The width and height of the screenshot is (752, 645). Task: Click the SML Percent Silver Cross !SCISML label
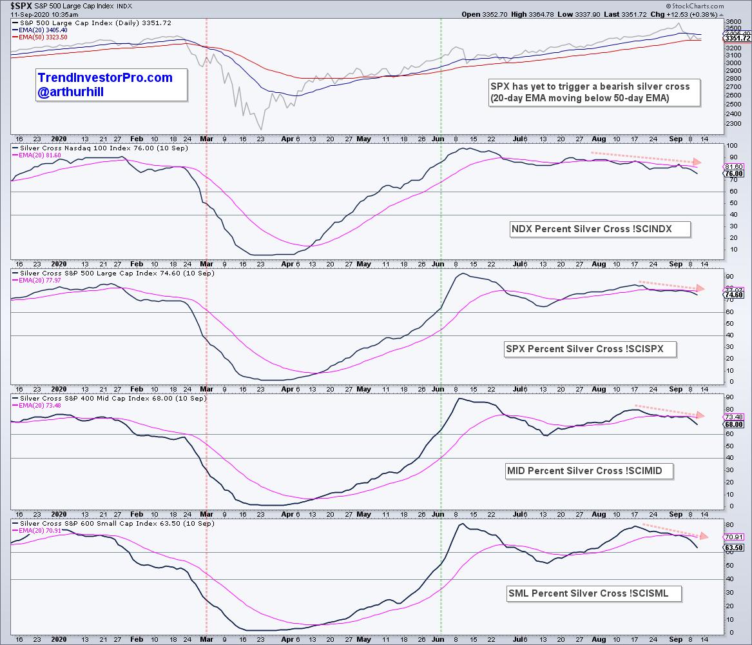pyautogui.click(x=594, y=593)
